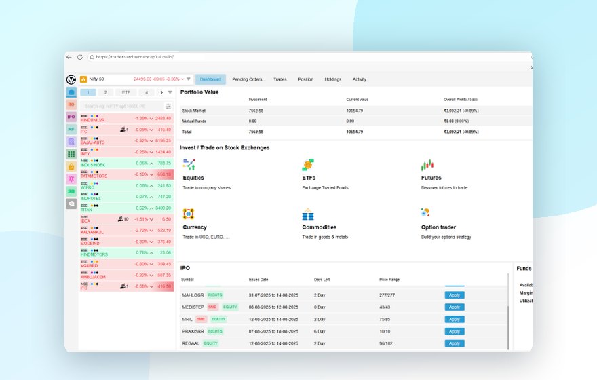The width and height of the screenshot is (597, 380).
Task: Open the watchlist tabs triangle dropdown
Action: (170, 92)
